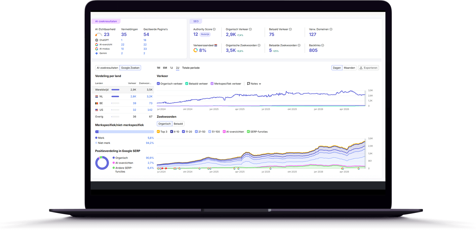Select the Wereldwijd row in country table
This screenshot has width=476, height=230.
(x=122, y=90)
